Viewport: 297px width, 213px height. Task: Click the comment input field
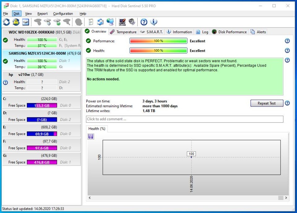click(184, 119)
